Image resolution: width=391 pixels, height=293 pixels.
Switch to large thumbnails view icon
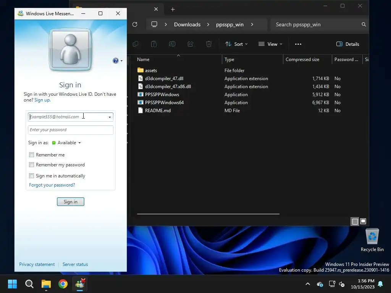pos(364,221)
